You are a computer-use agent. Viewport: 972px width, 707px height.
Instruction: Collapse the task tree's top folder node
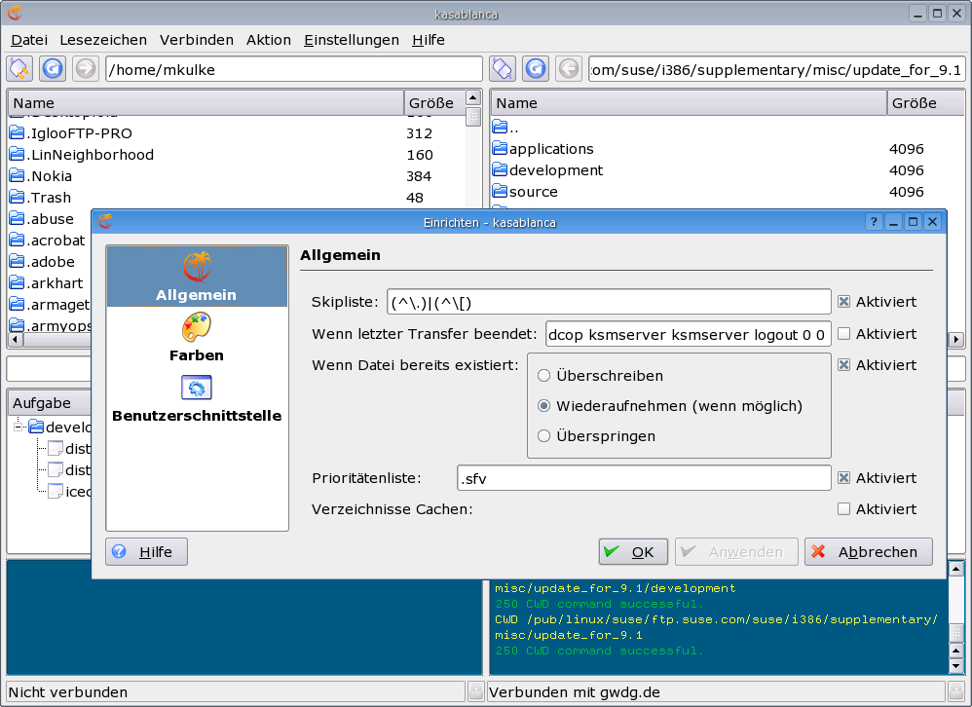19,427
